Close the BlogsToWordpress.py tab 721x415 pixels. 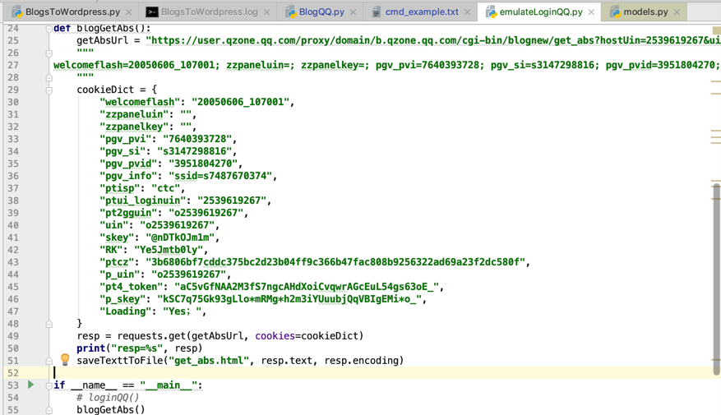(x=129, y=12)
